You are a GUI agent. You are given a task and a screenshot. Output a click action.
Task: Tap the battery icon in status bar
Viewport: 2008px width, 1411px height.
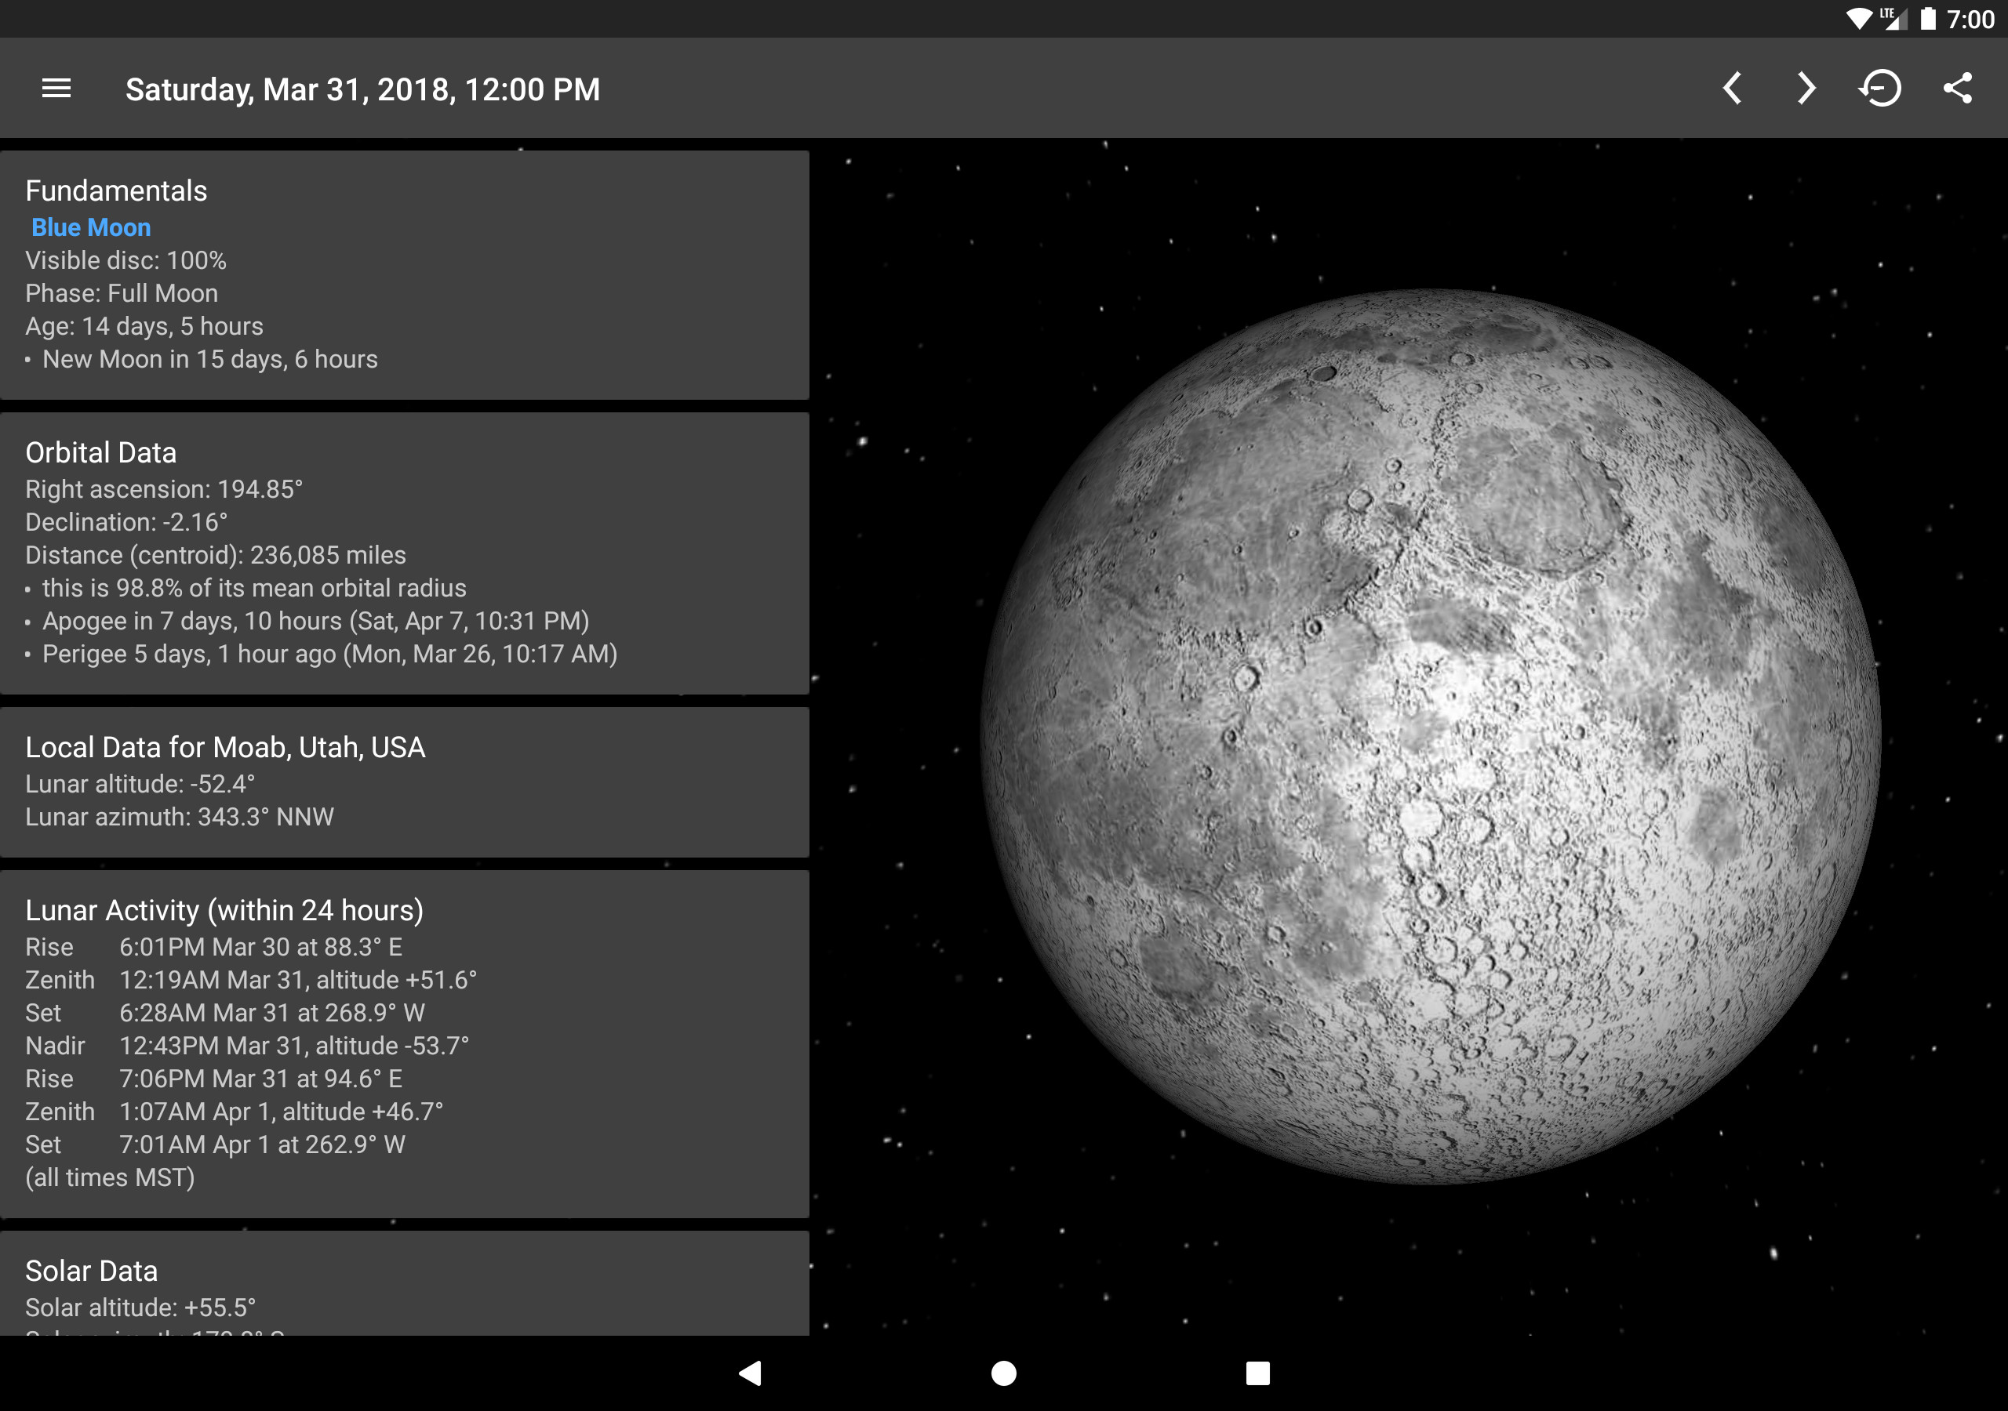pyautogui.click(x=1927, y=20)
